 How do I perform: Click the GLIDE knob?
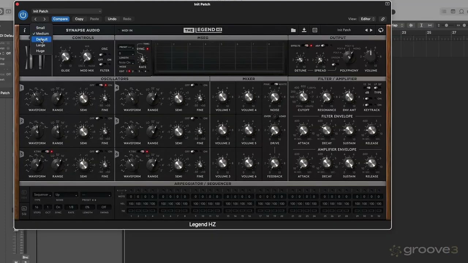point(65,57)
